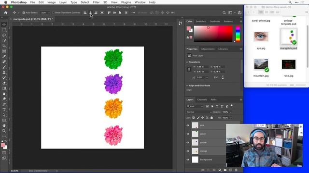This screenshot has width=309, height=173.
Task: Click the Search icon in options bar
Action: point(224,12)
